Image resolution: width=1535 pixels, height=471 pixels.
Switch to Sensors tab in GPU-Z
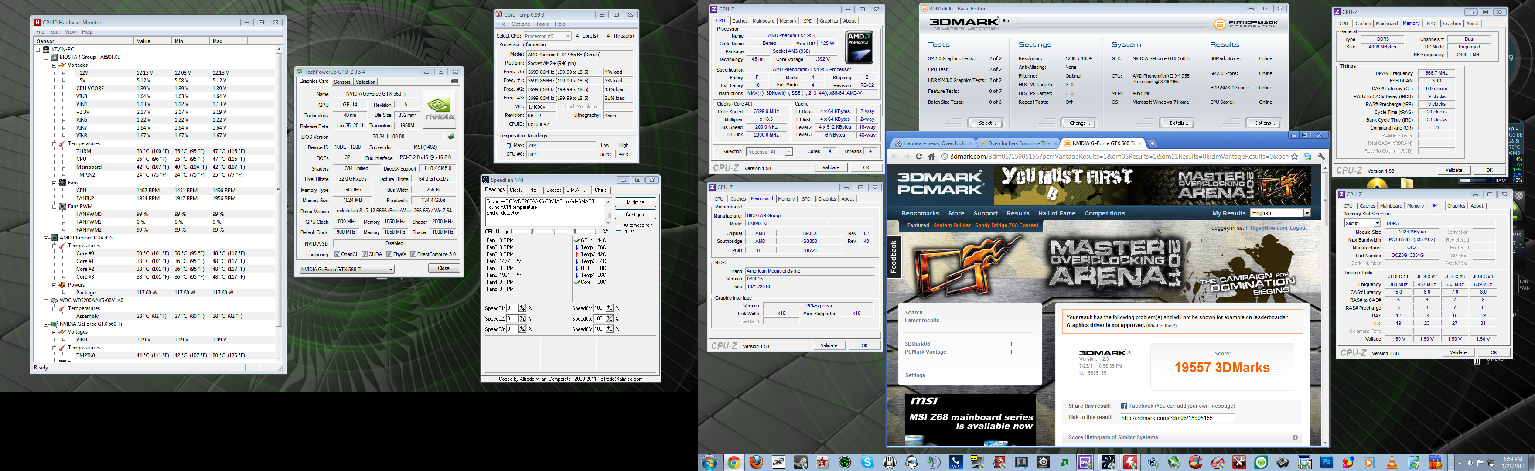(342, 82)
